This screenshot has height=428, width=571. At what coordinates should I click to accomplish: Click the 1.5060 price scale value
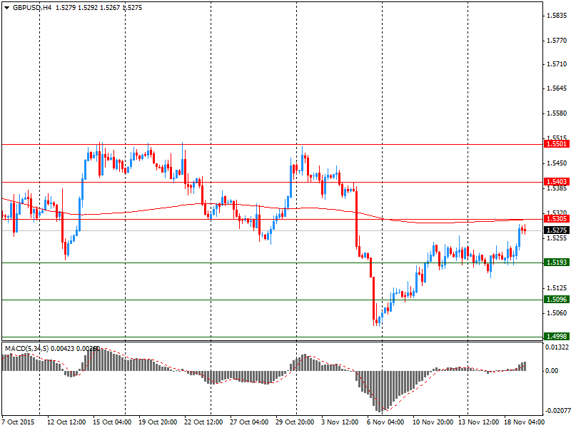(557, 313)
